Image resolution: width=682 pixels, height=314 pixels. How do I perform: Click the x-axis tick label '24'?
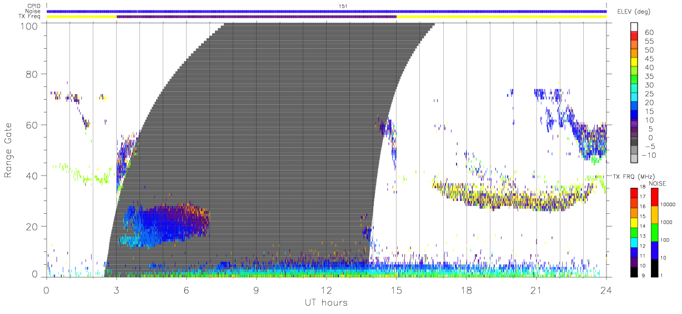[606, 290]
